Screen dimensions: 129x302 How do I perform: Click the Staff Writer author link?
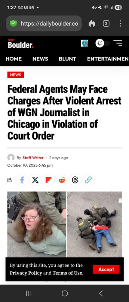33,158
